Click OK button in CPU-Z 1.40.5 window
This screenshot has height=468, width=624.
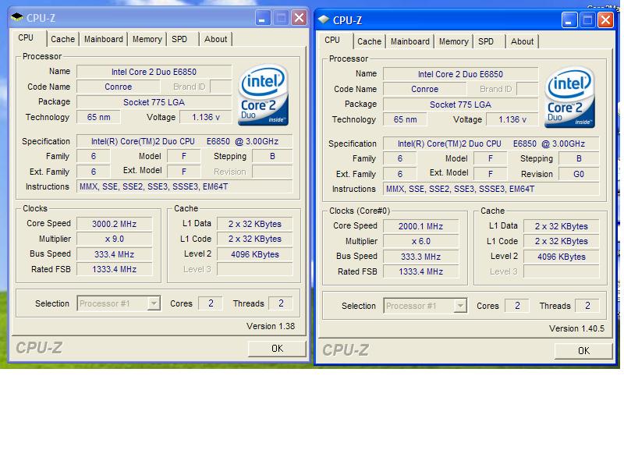[x=583, y=350]
